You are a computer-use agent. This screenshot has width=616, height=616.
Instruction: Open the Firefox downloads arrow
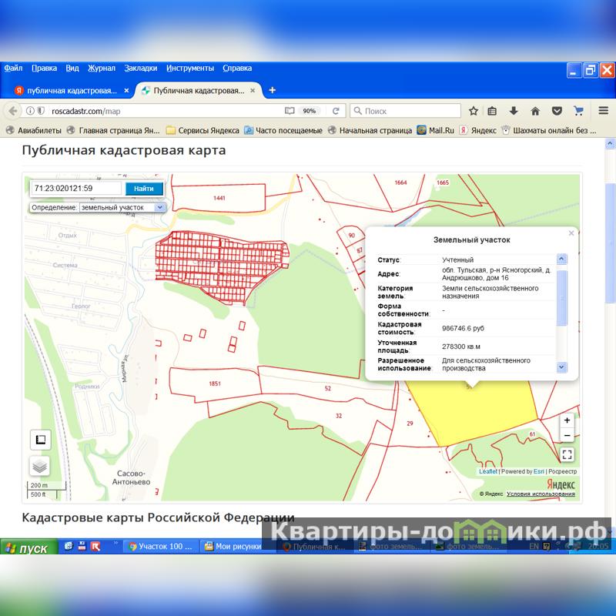[x=514, y=111]
